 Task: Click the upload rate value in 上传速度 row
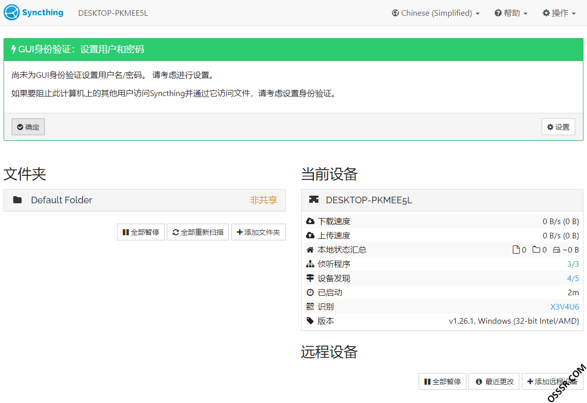point(561,236)
